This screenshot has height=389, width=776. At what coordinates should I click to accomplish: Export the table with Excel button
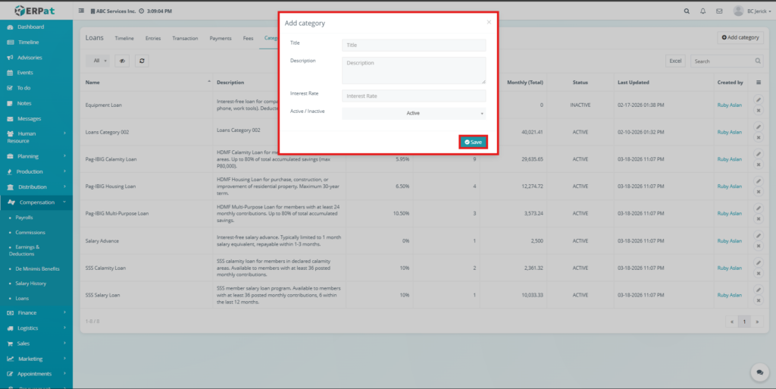tap(675, 61)
